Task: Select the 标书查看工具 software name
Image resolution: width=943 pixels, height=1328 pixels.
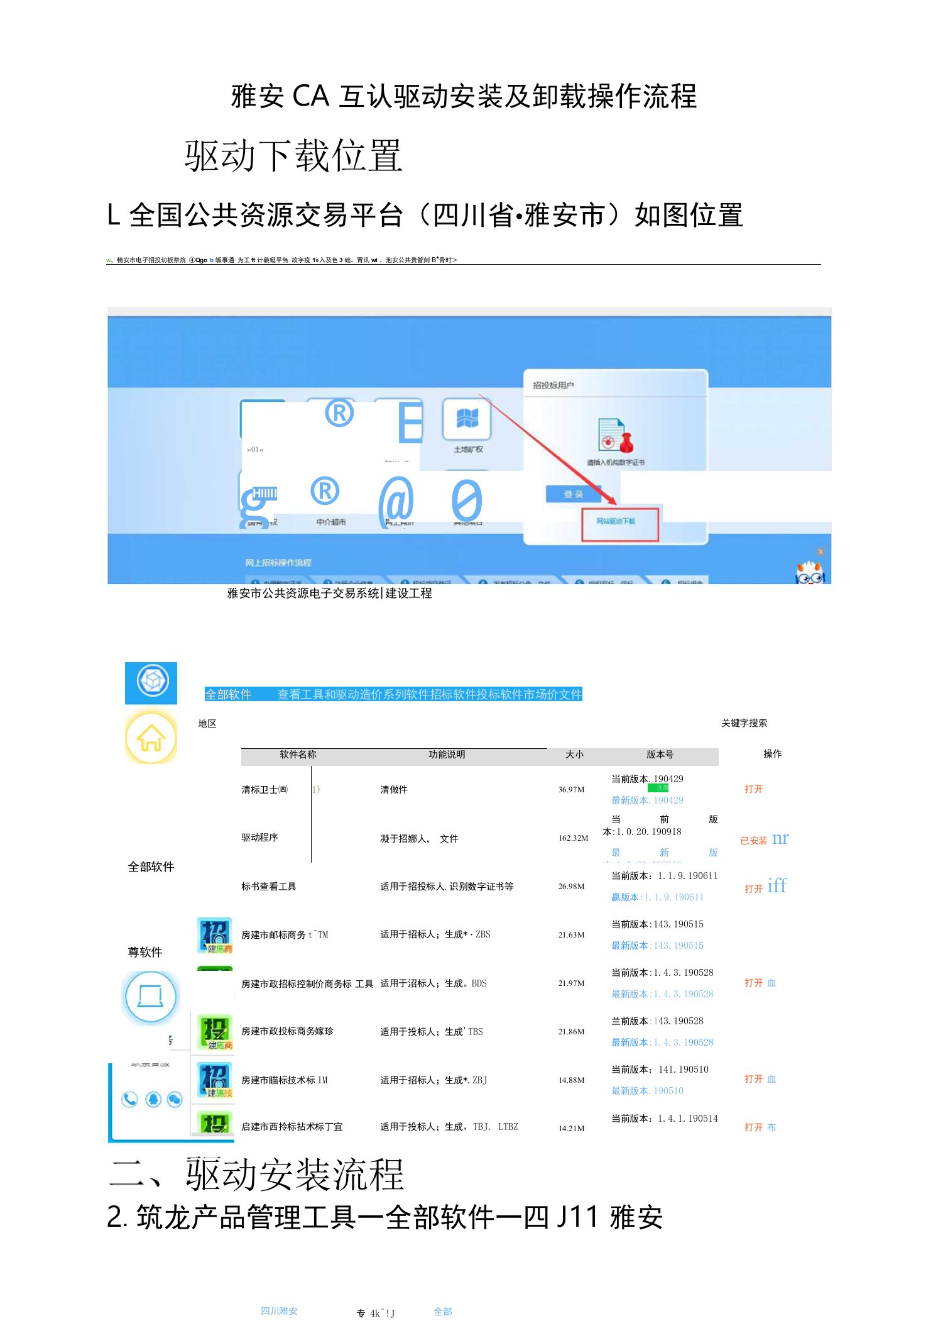Action: pyautogui.click(x=268, y=887)
